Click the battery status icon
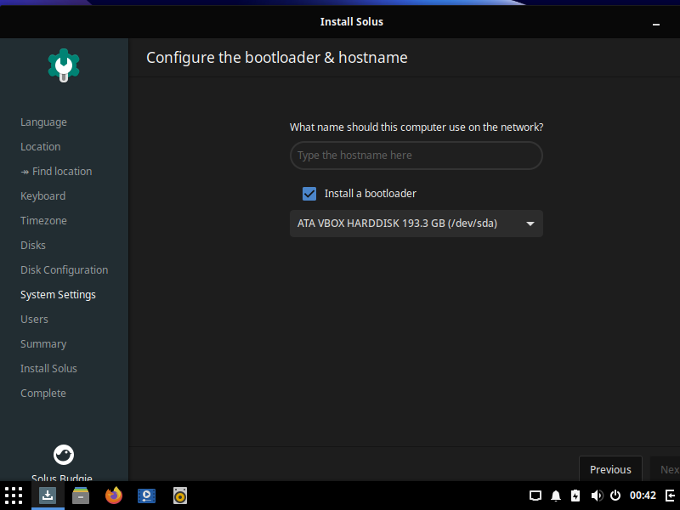The image size is (680, 510). 575,496
